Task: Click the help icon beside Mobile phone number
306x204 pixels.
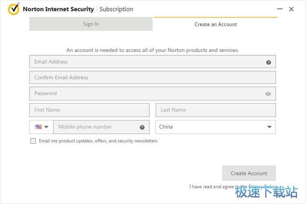Action: (x=142, y=127)
